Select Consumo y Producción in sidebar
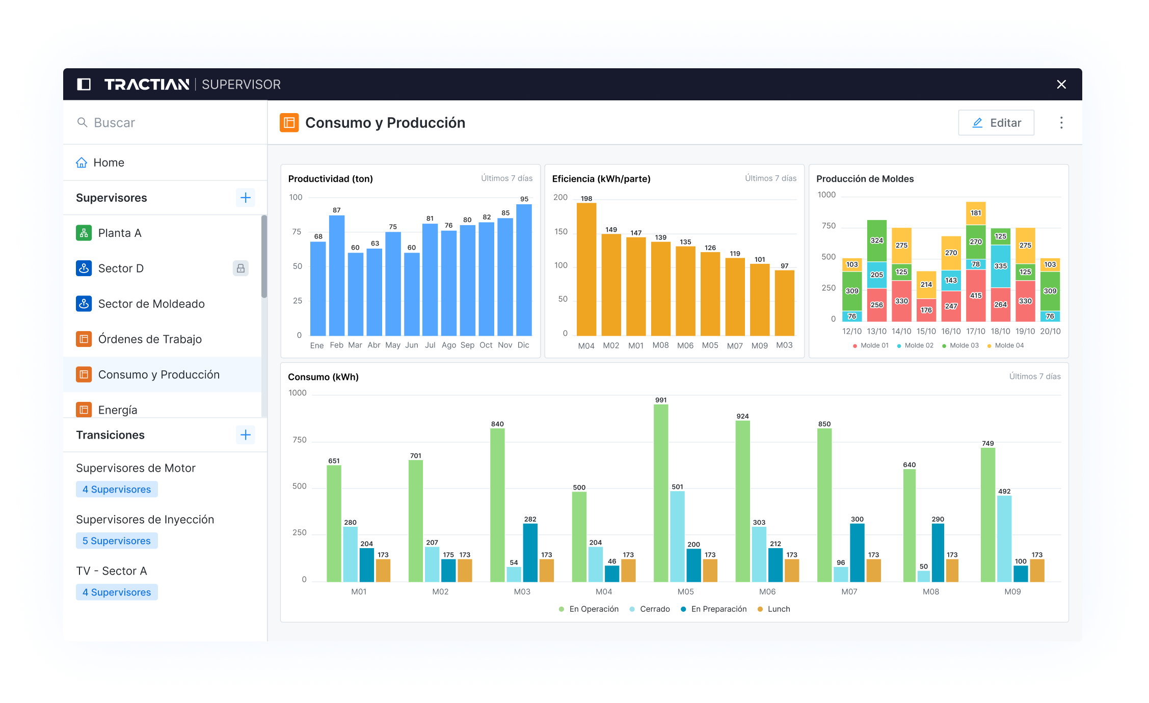1149x703 pixels. click(x=158, y=374)
